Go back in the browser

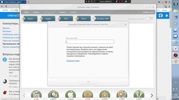pyautogui.click(x=2, y=6)
